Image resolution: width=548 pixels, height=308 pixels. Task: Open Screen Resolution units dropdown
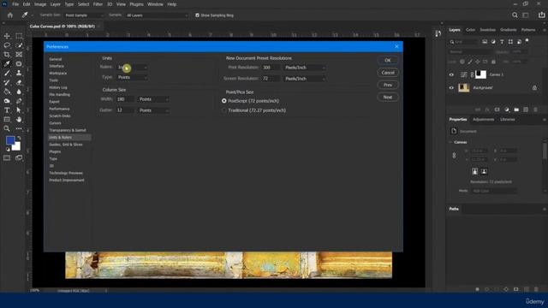click(x=305, y=79)
